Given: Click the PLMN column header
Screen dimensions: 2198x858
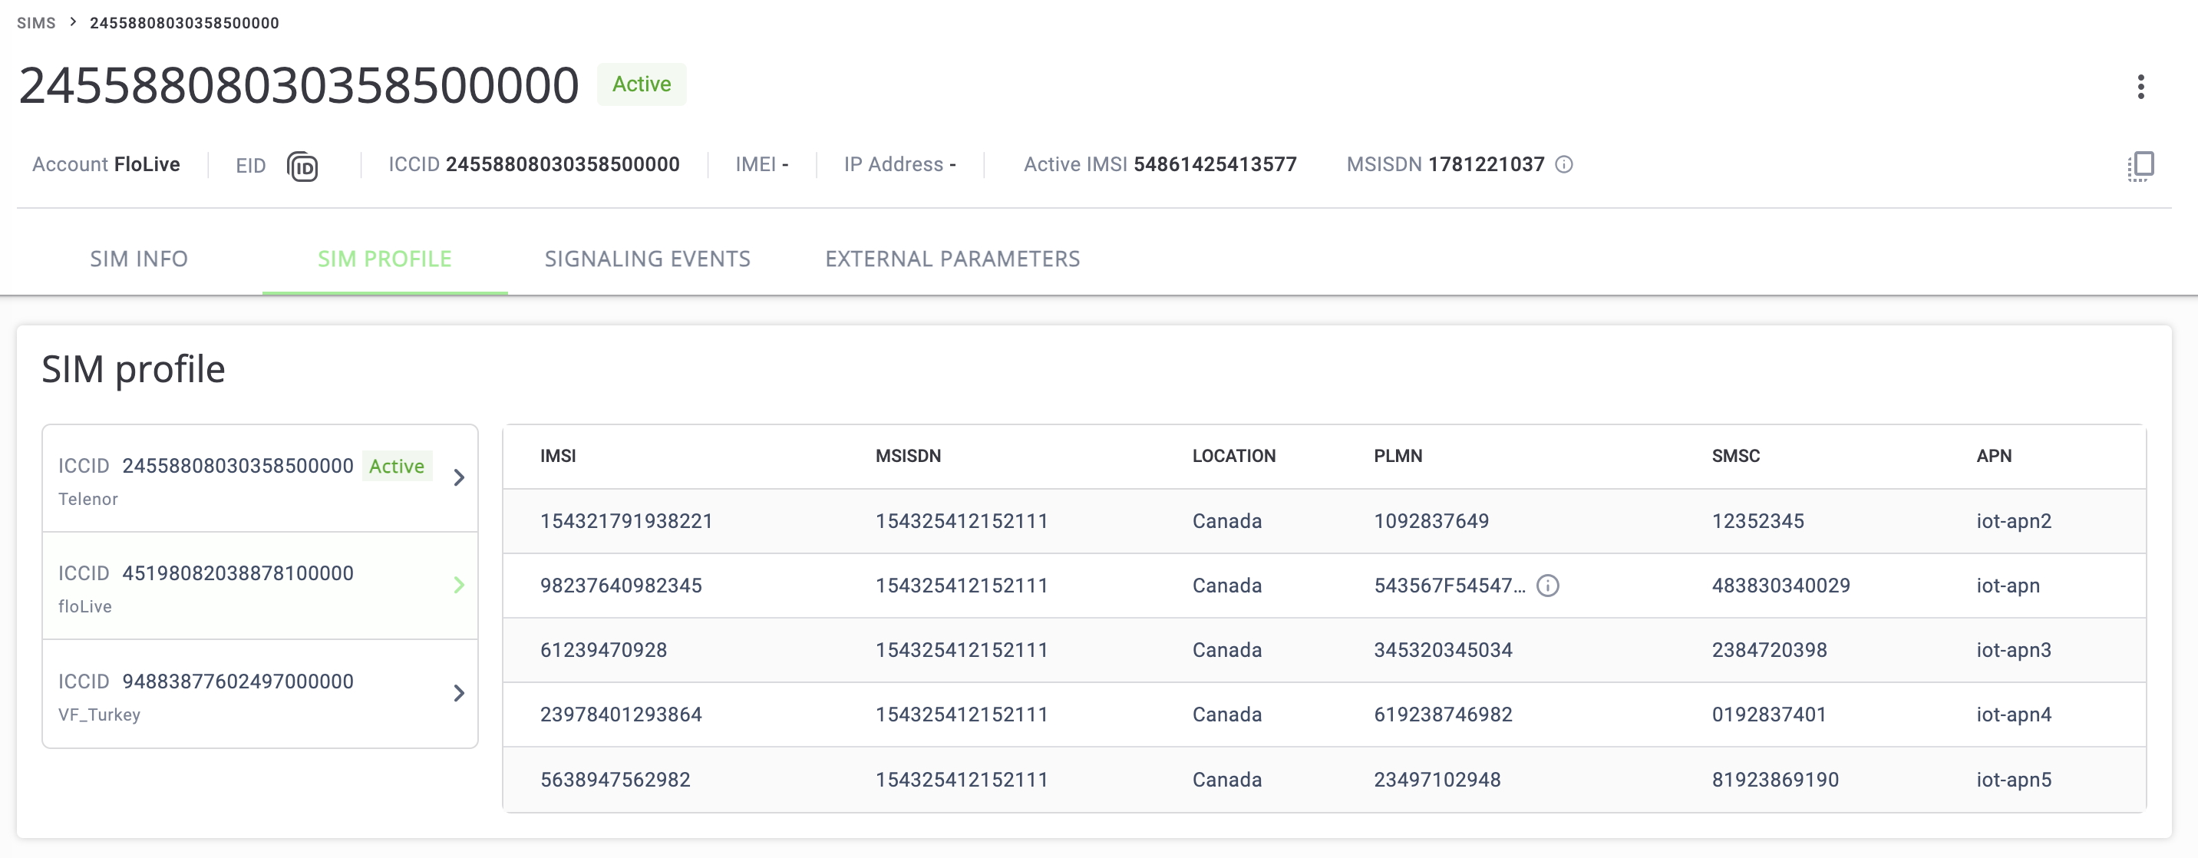Looking at the screenshot, I should (1398, 457).
